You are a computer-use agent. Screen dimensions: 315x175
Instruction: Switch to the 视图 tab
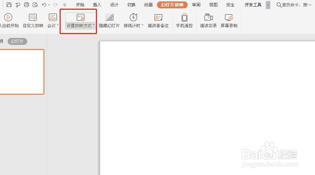(x=213, y=5)
